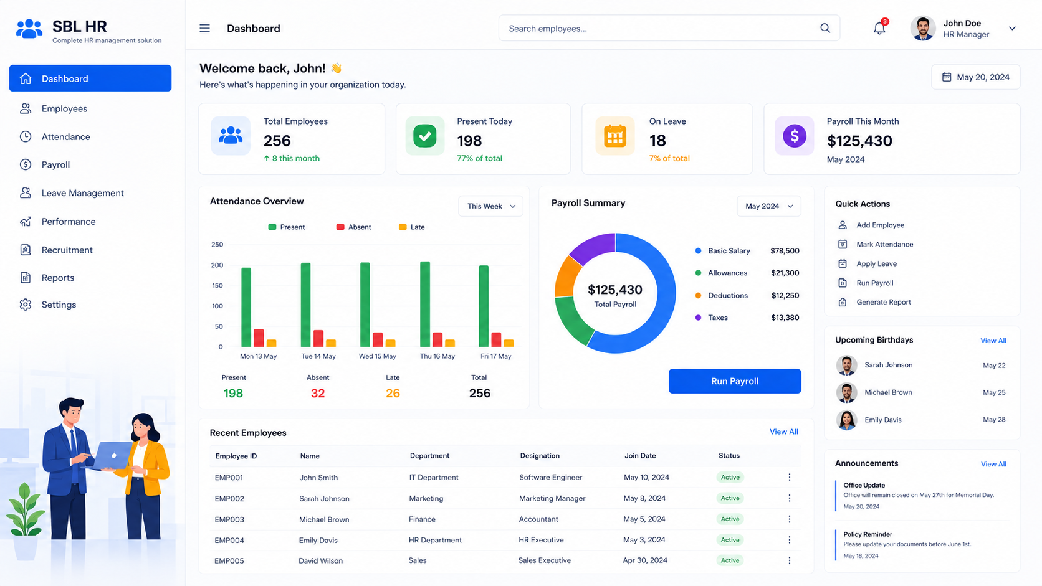Open row options for EMP003 Michael Brown
1042x586 pixels.
[789, 519]
